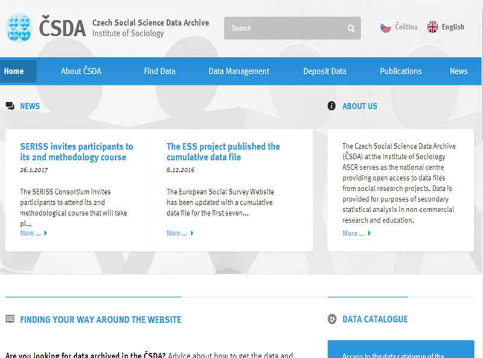Click the About Us info icon
Screen dimensions: 483x358
click(x=331, y=106)
